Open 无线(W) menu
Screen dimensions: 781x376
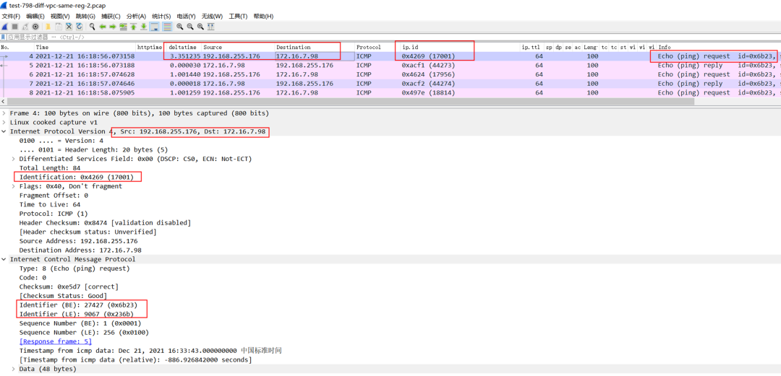click(x=212, y=17)
